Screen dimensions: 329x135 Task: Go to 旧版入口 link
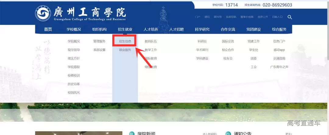277,17
